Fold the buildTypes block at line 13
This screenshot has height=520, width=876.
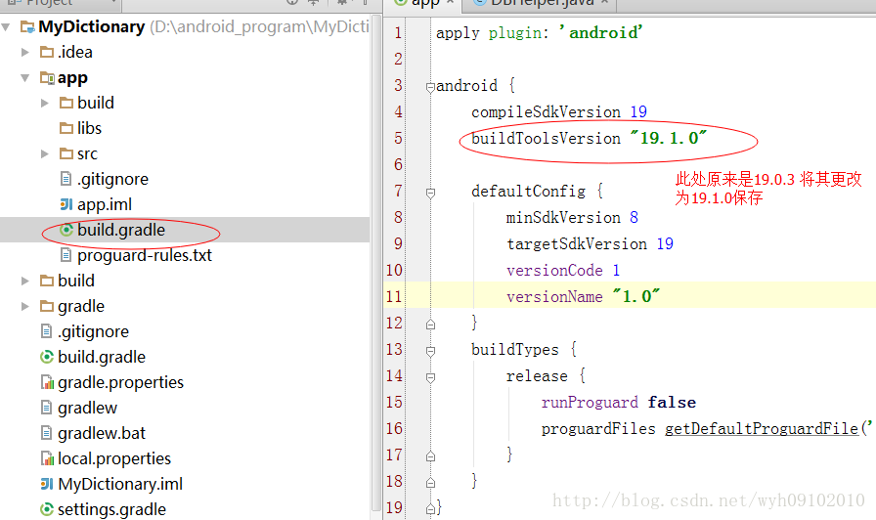(x=430, y=351)
